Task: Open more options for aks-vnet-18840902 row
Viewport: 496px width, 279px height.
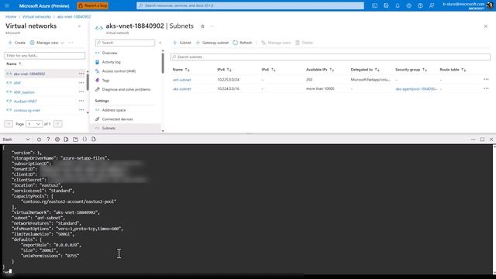Action: pyautogui.click(x=81, y=74)
